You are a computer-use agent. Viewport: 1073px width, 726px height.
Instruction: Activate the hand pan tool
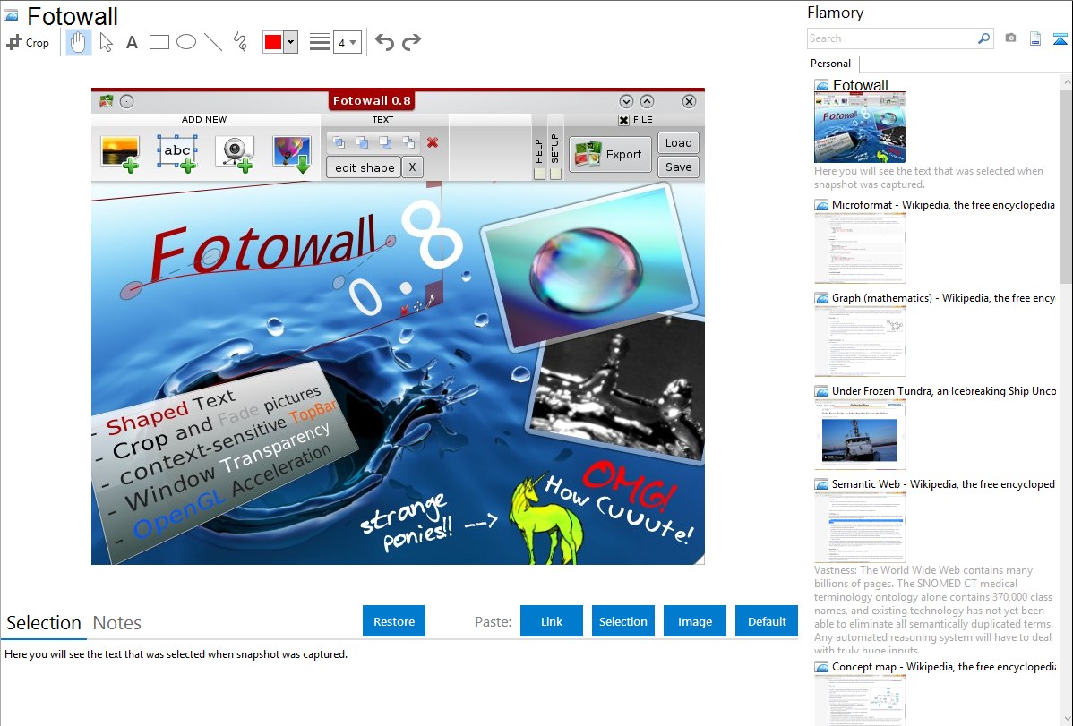click(79, 42)
